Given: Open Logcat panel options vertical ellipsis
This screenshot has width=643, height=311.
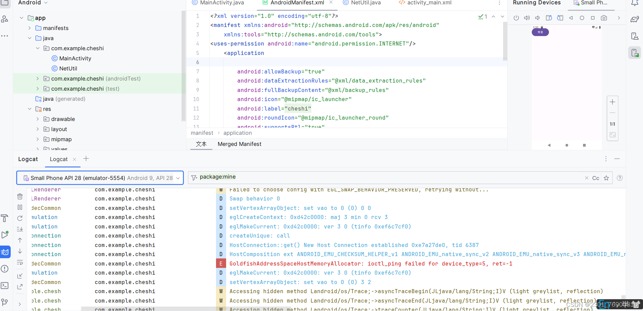Looking at the screenshot, I should 606,159.
